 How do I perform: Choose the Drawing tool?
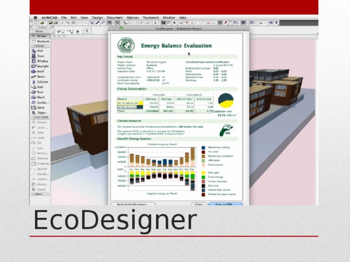click(40, 164)
